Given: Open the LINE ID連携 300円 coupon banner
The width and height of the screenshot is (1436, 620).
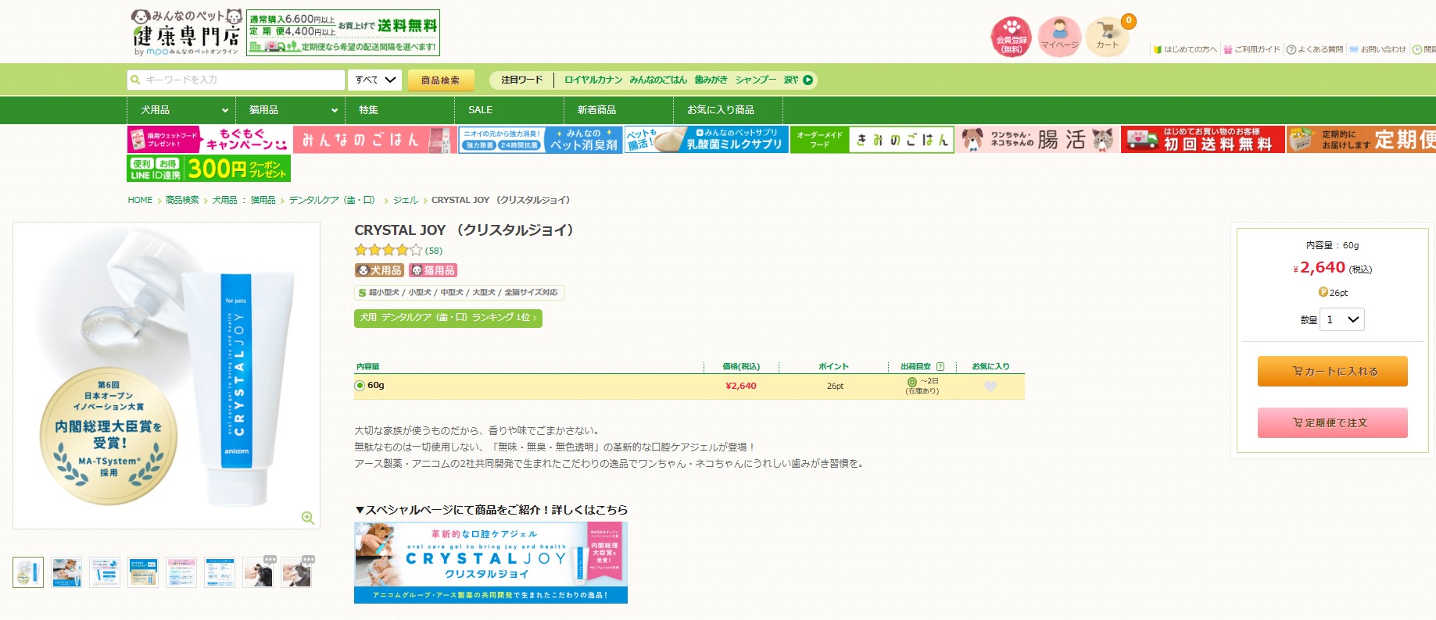Looking at the screenshot, I should click(x=209, y=169).
